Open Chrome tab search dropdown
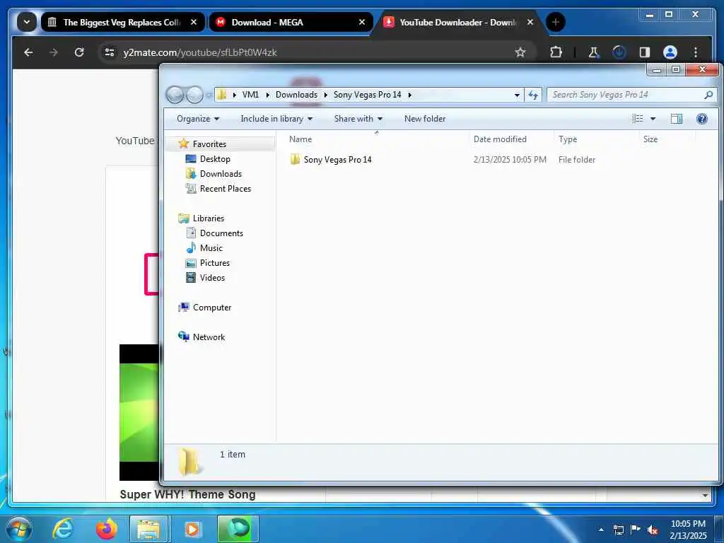Viewport: 724px width, 543px height. [x=27, y=22]
